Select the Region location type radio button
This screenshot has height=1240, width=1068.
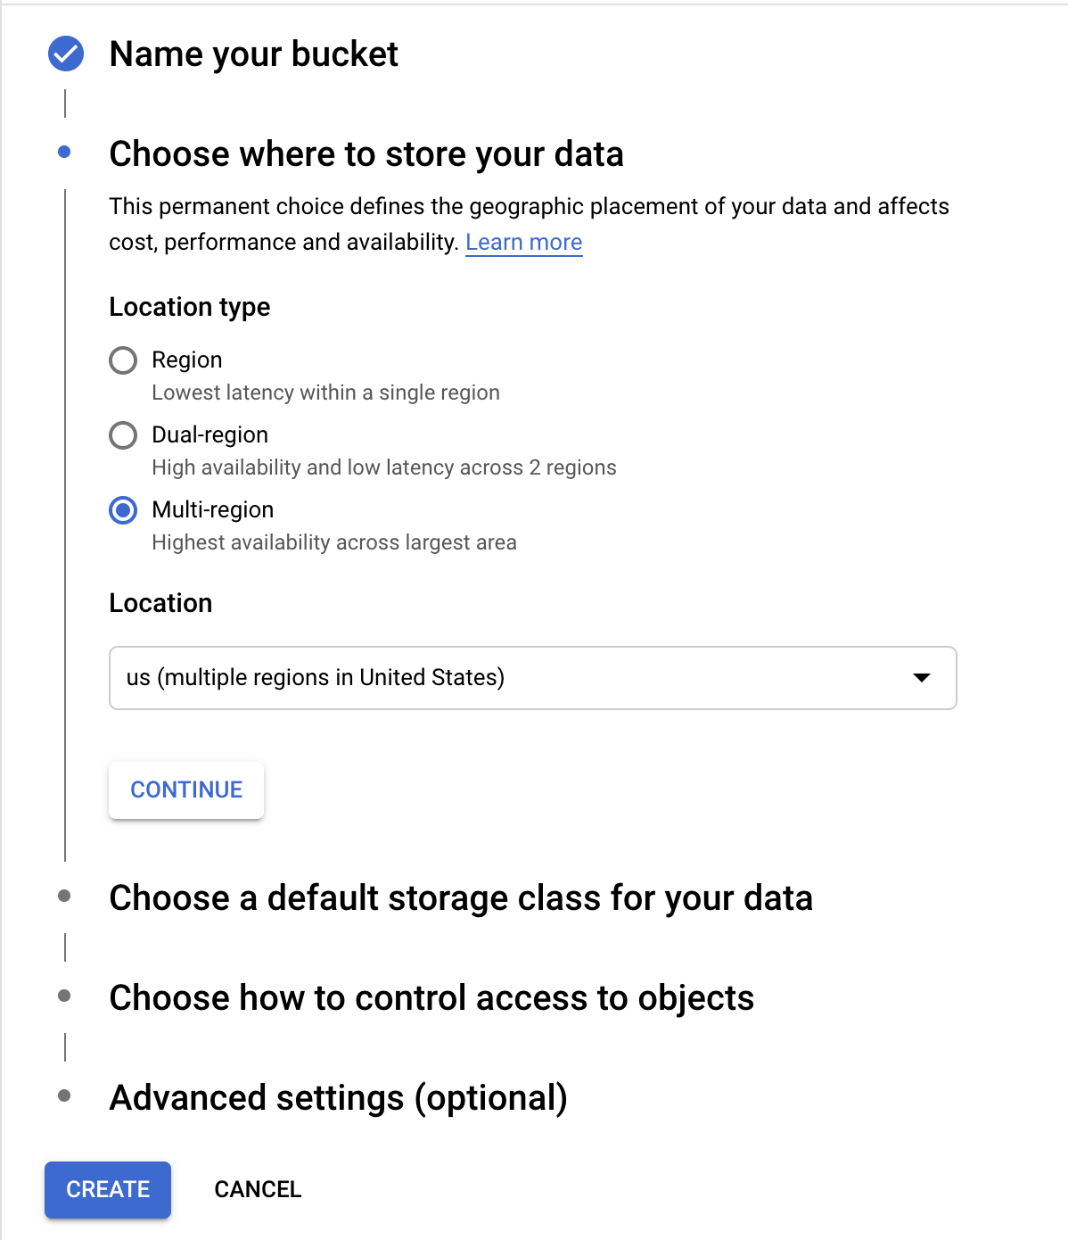coord(123,360)
